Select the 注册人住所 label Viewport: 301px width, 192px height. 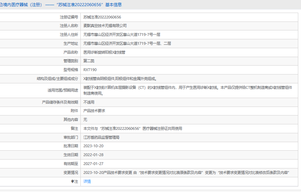click(x=69, y=35)
